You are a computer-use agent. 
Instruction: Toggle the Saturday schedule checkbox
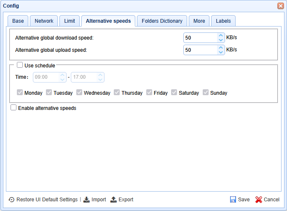click(x=174, y=93)
